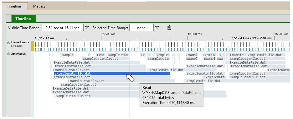Click the tooltip file path \\?\XrfsMap05\ExampleDataFile.dat
293x119 pixels.
172,93
